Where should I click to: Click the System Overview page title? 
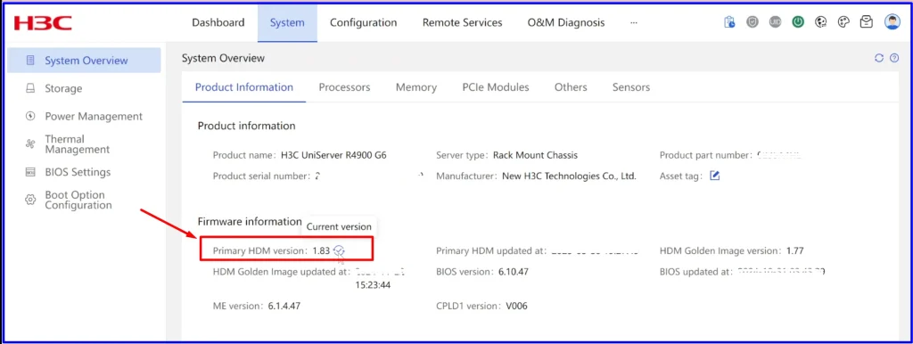223,58
